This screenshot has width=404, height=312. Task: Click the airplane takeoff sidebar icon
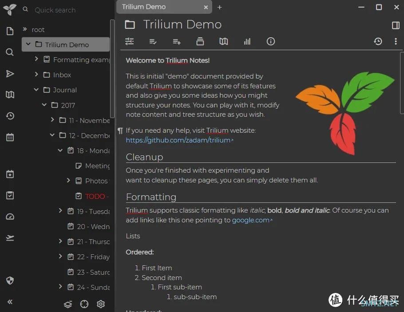click(10, 238)
